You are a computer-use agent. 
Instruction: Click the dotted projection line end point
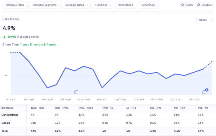(212, 62)
